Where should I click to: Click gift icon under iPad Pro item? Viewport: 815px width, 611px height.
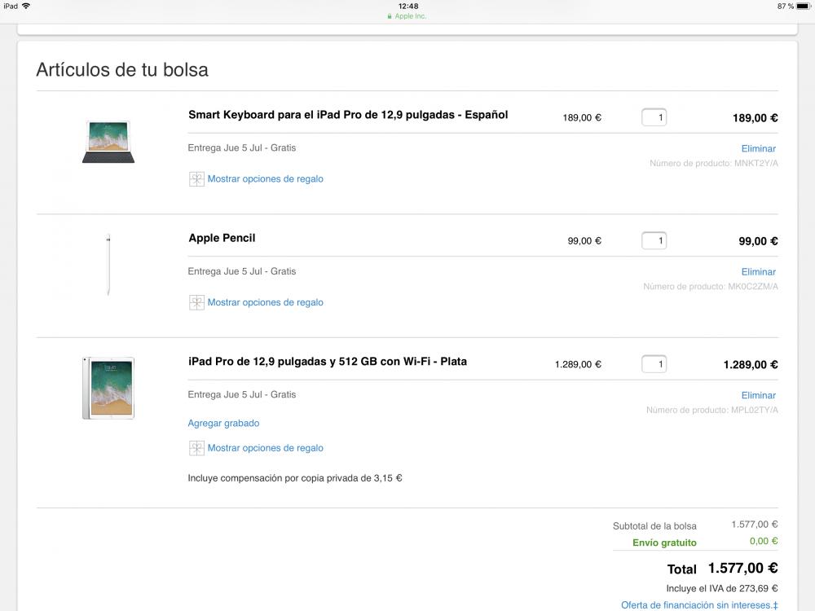[x=196, y=448]
